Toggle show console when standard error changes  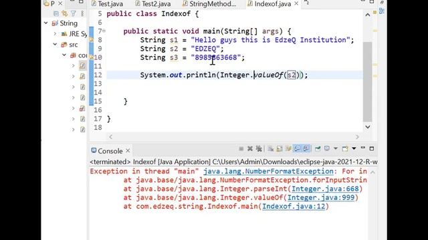coord(306,149)
